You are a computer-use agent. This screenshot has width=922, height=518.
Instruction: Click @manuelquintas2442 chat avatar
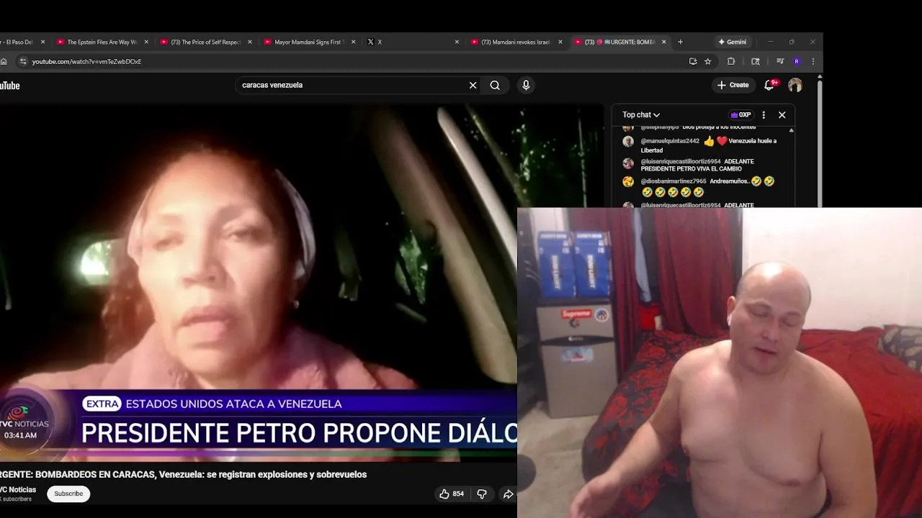tap(628, 142)
